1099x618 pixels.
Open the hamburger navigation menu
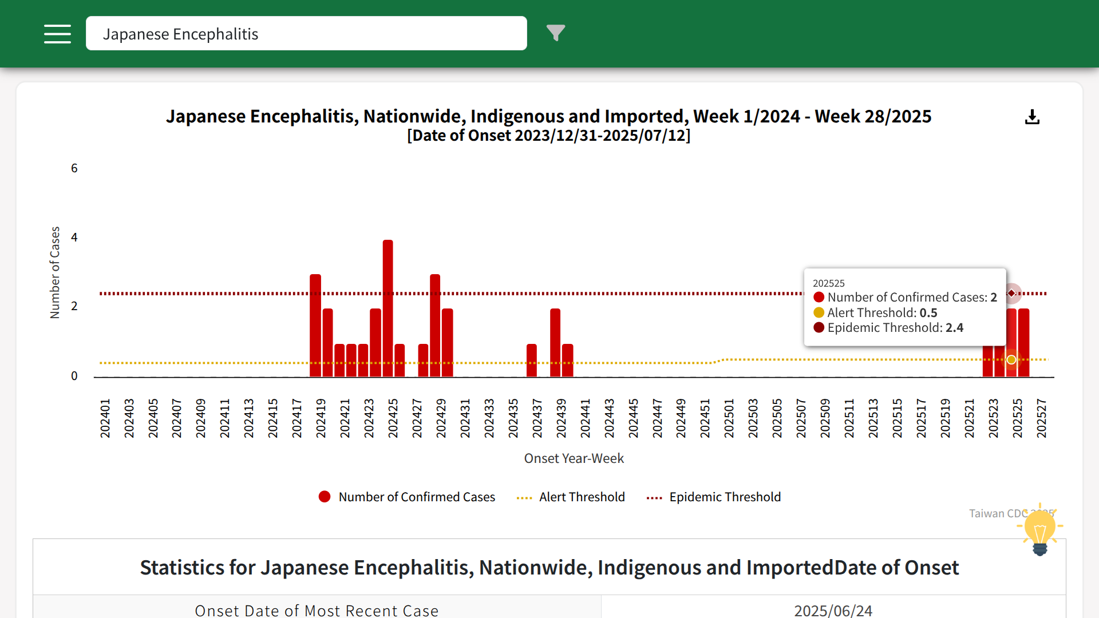(57, 34)
